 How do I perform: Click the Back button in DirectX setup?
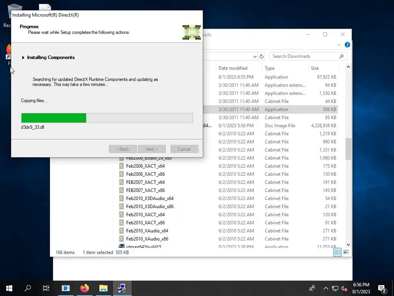[123, 149]
